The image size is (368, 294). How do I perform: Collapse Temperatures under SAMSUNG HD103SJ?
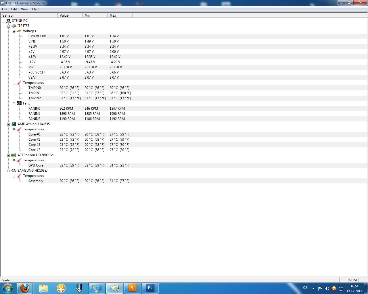pos(14,176)
